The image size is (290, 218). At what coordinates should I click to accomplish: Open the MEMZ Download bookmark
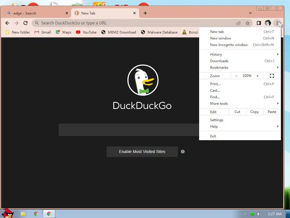pos(119,32)
